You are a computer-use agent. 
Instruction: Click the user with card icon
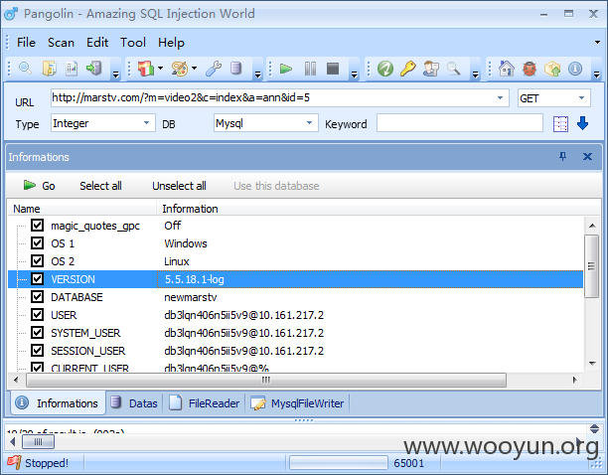(431, 69)
